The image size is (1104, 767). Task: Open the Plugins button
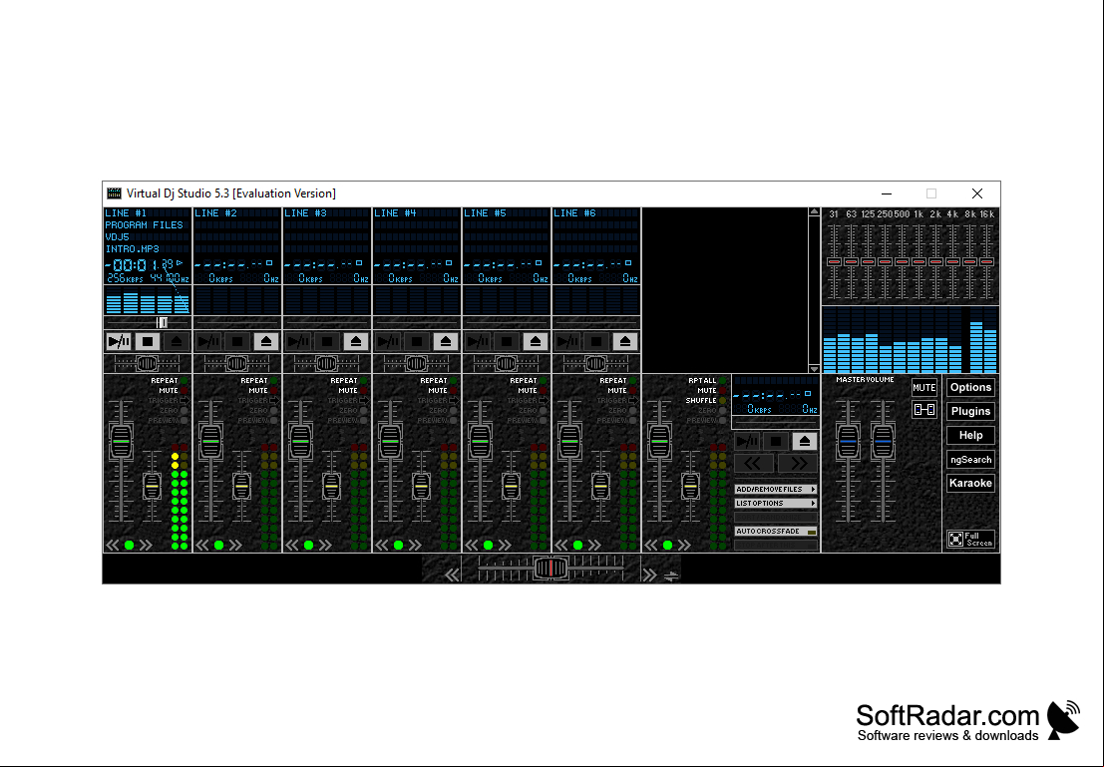pos(971,412)
